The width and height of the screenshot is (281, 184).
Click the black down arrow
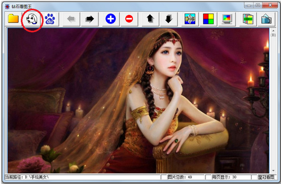[x=168, y=19]
